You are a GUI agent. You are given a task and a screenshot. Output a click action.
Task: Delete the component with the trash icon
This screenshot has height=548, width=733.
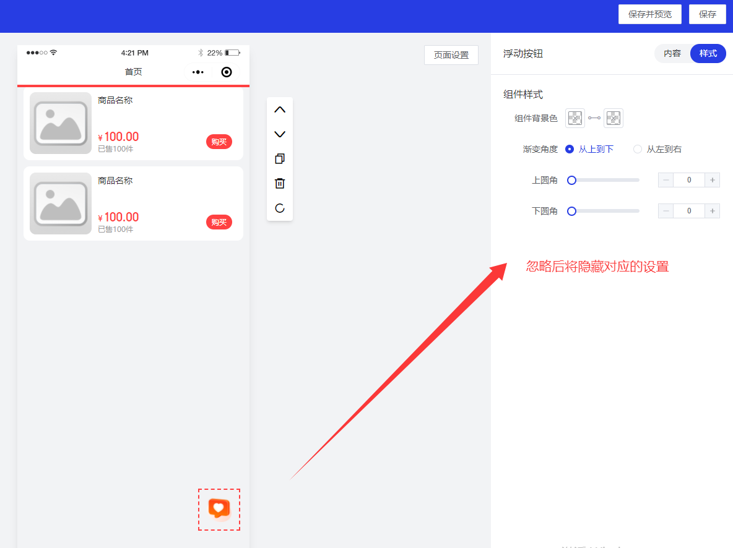tap(280, 183)
